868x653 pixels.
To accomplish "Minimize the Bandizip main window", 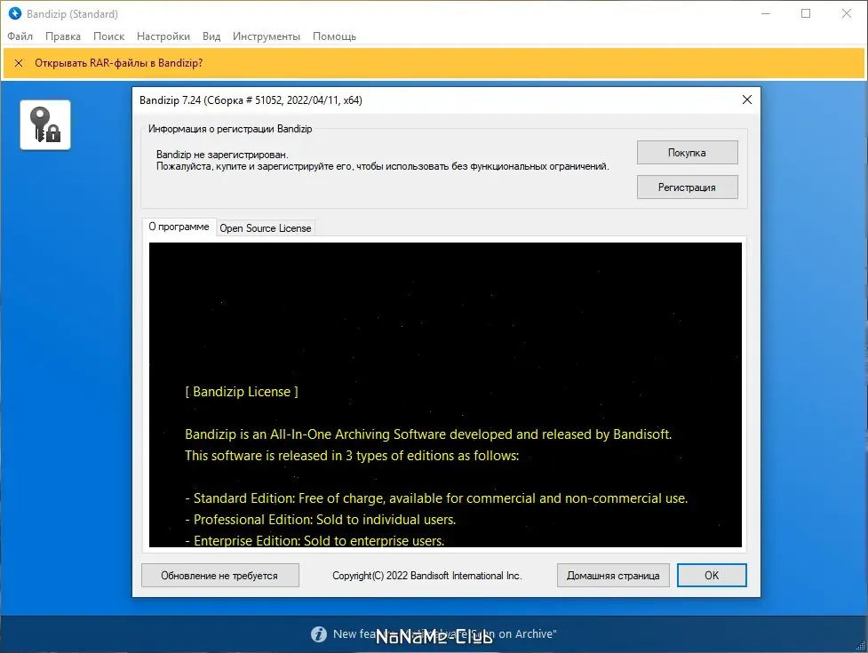I will click(x=766, y=13).
